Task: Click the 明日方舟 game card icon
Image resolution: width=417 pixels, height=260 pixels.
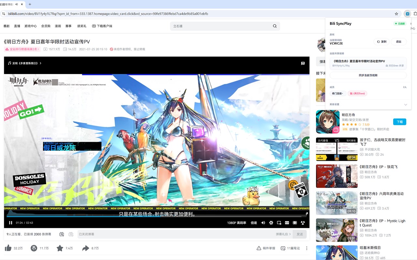Action: (328, 122)
